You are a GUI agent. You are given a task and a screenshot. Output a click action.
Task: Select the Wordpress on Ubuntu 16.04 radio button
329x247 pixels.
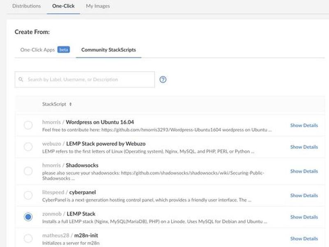28,125
